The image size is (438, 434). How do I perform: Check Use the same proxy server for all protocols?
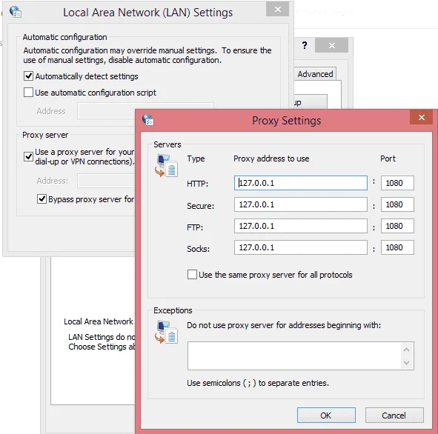[192, 275]
